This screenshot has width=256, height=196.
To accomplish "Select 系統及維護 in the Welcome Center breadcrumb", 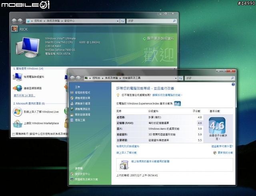I will tap(53, 21).
